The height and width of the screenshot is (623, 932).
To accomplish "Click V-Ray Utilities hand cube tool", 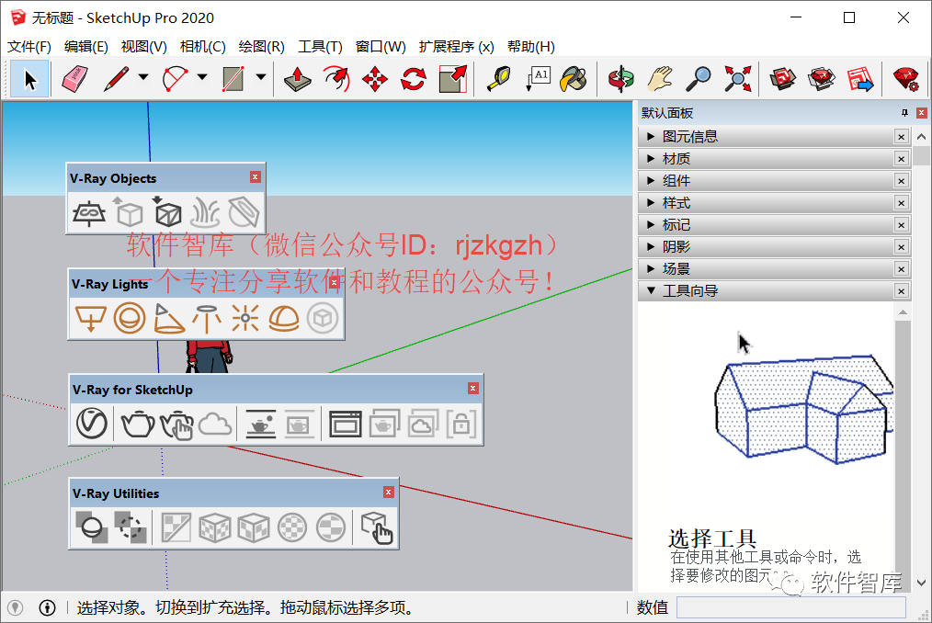I will [377, 527].
